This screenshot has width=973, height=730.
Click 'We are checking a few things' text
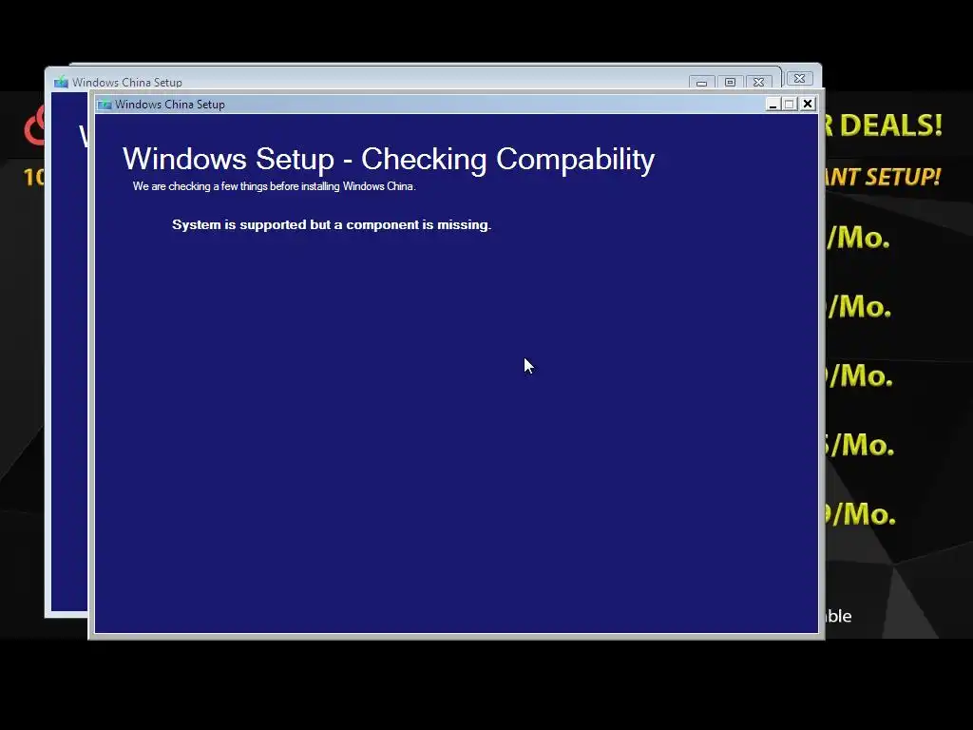[274, 186]
